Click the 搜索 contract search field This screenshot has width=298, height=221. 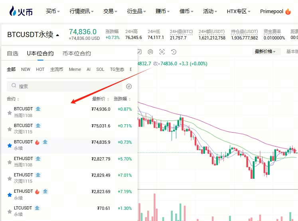[x=64, y=86]
